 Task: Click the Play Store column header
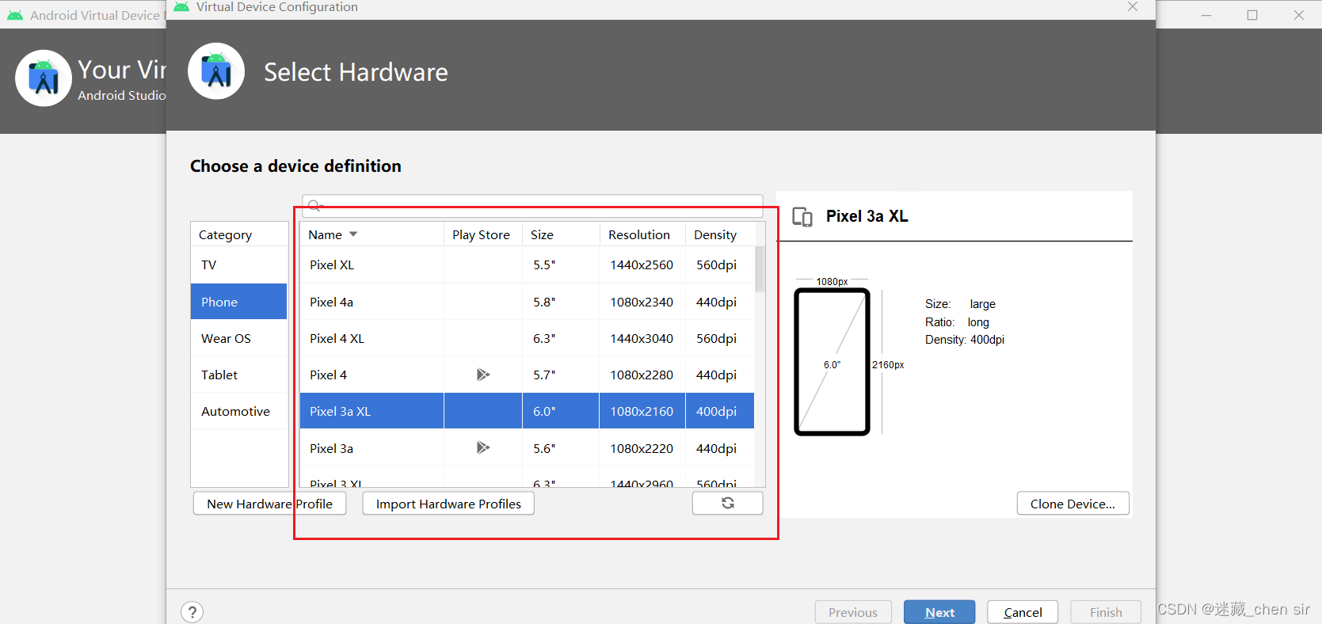pos(482,234)
